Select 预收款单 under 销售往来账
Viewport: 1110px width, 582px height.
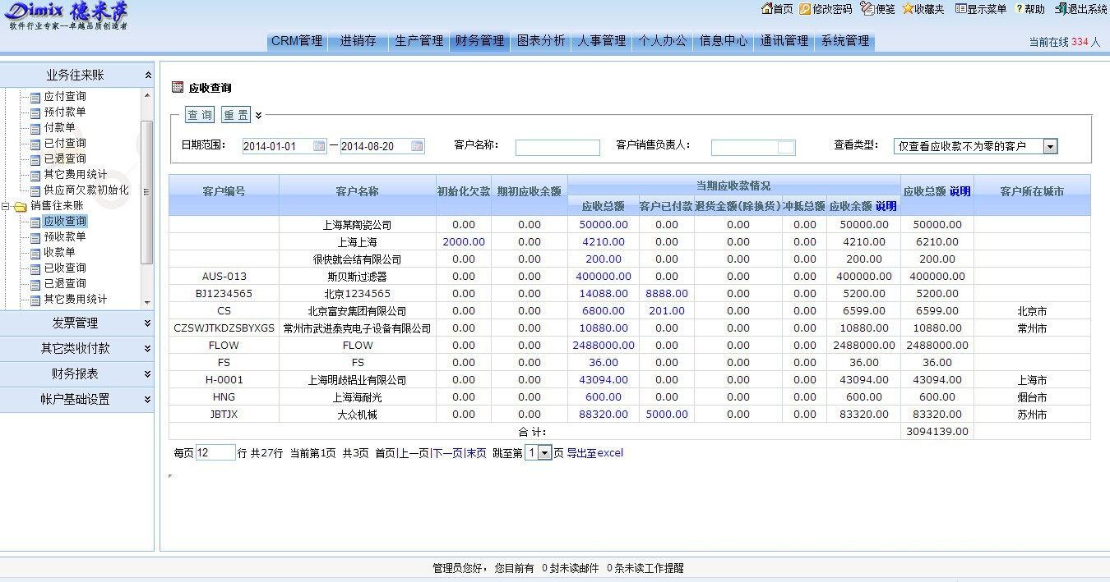[x=64, y=236]
